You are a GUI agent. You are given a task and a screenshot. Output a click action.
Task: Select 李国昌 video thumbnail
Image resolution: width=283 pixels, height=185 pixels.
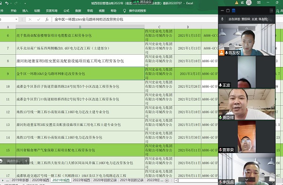point(247,169)
